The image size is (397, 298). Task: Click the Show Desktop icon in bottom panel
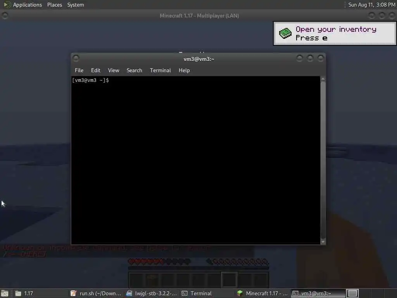5,293
